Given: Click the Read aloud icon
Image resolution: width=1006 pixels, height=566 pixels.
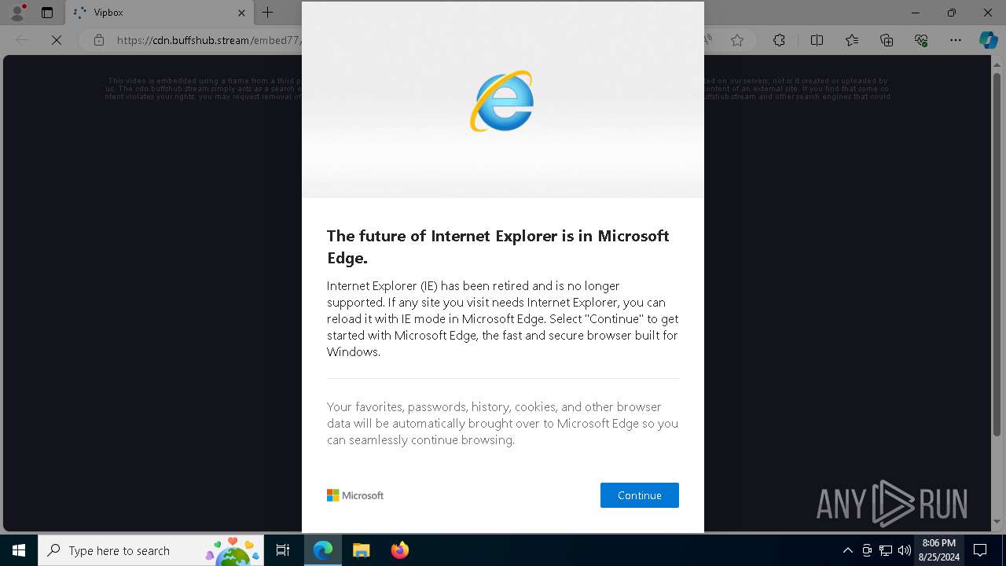Looking at the screenshot, I should pyautogui.click(x=707, y=40).
